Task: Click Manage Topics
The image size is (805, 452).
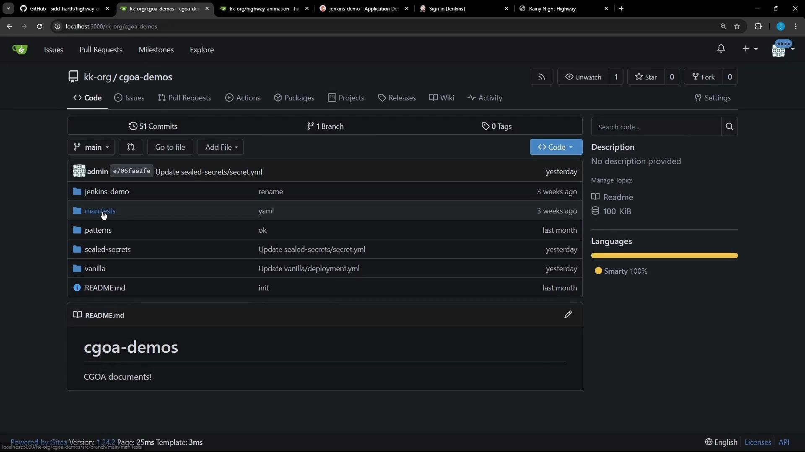Action: (x=611, y=180)
